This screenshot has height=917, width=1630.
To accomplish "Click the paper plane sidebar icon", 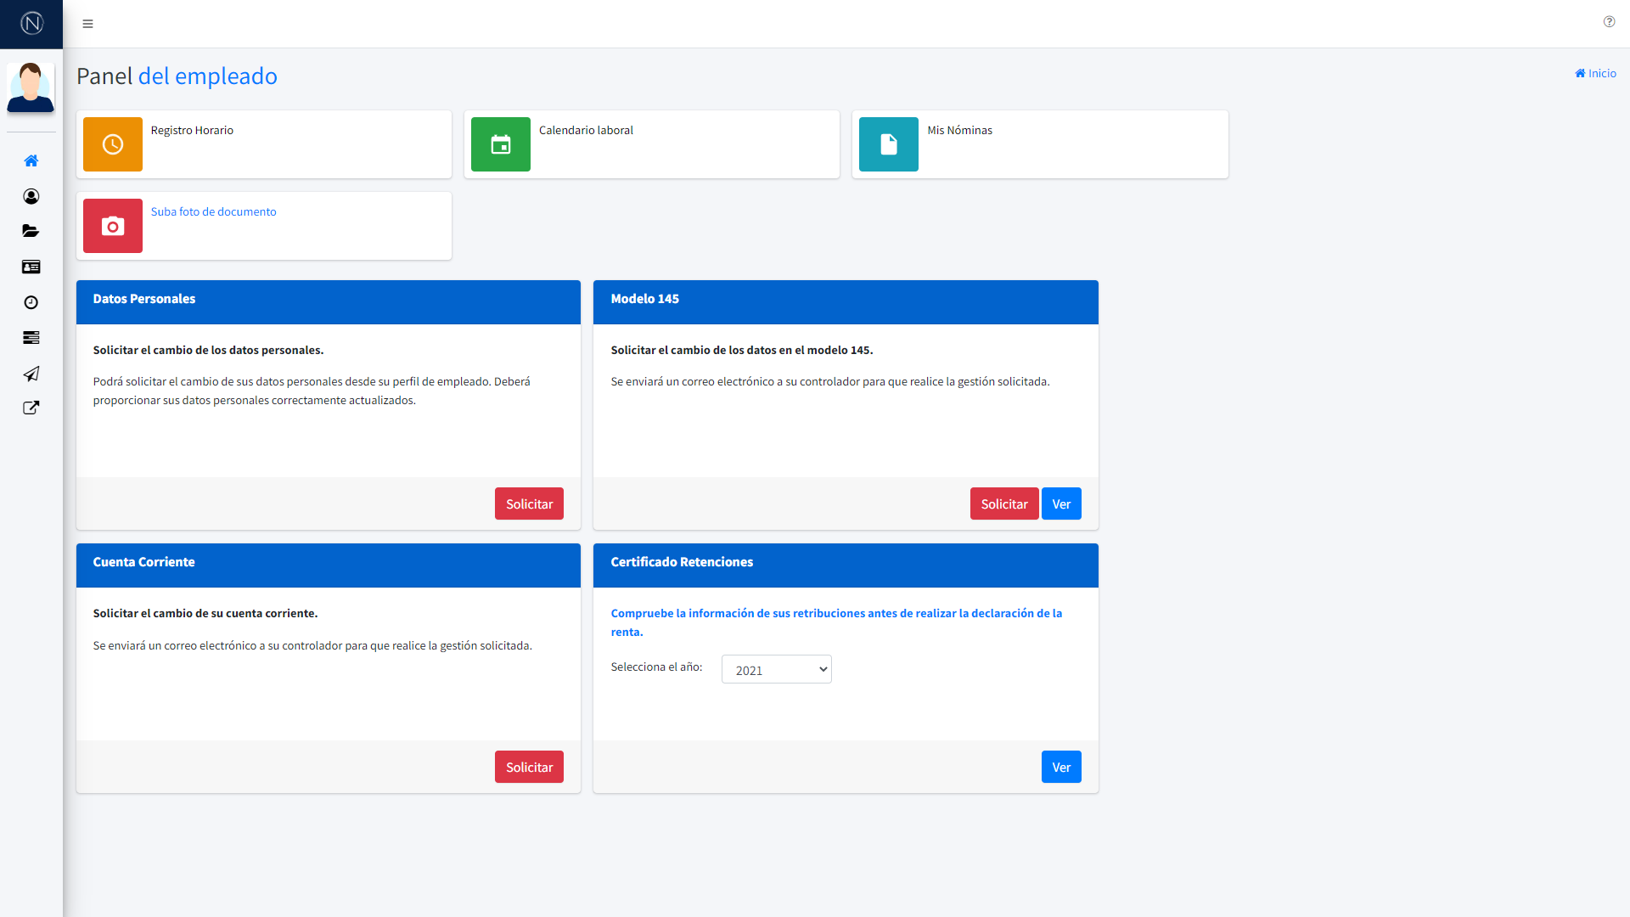I will (x=31, y=374).
